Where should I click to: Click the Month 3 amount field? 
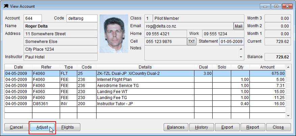[x=278, y=18]
